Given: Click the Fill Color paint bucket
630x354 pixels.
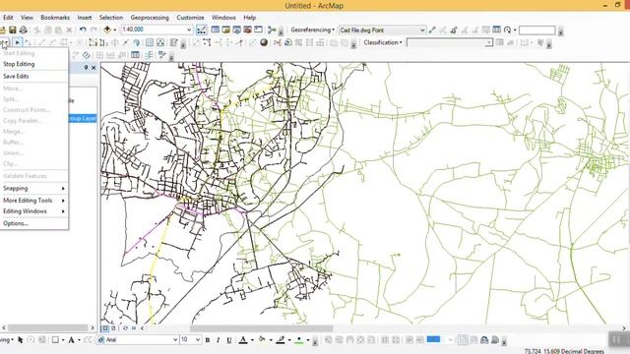Looking at the screenshot, I should [262, 339].
